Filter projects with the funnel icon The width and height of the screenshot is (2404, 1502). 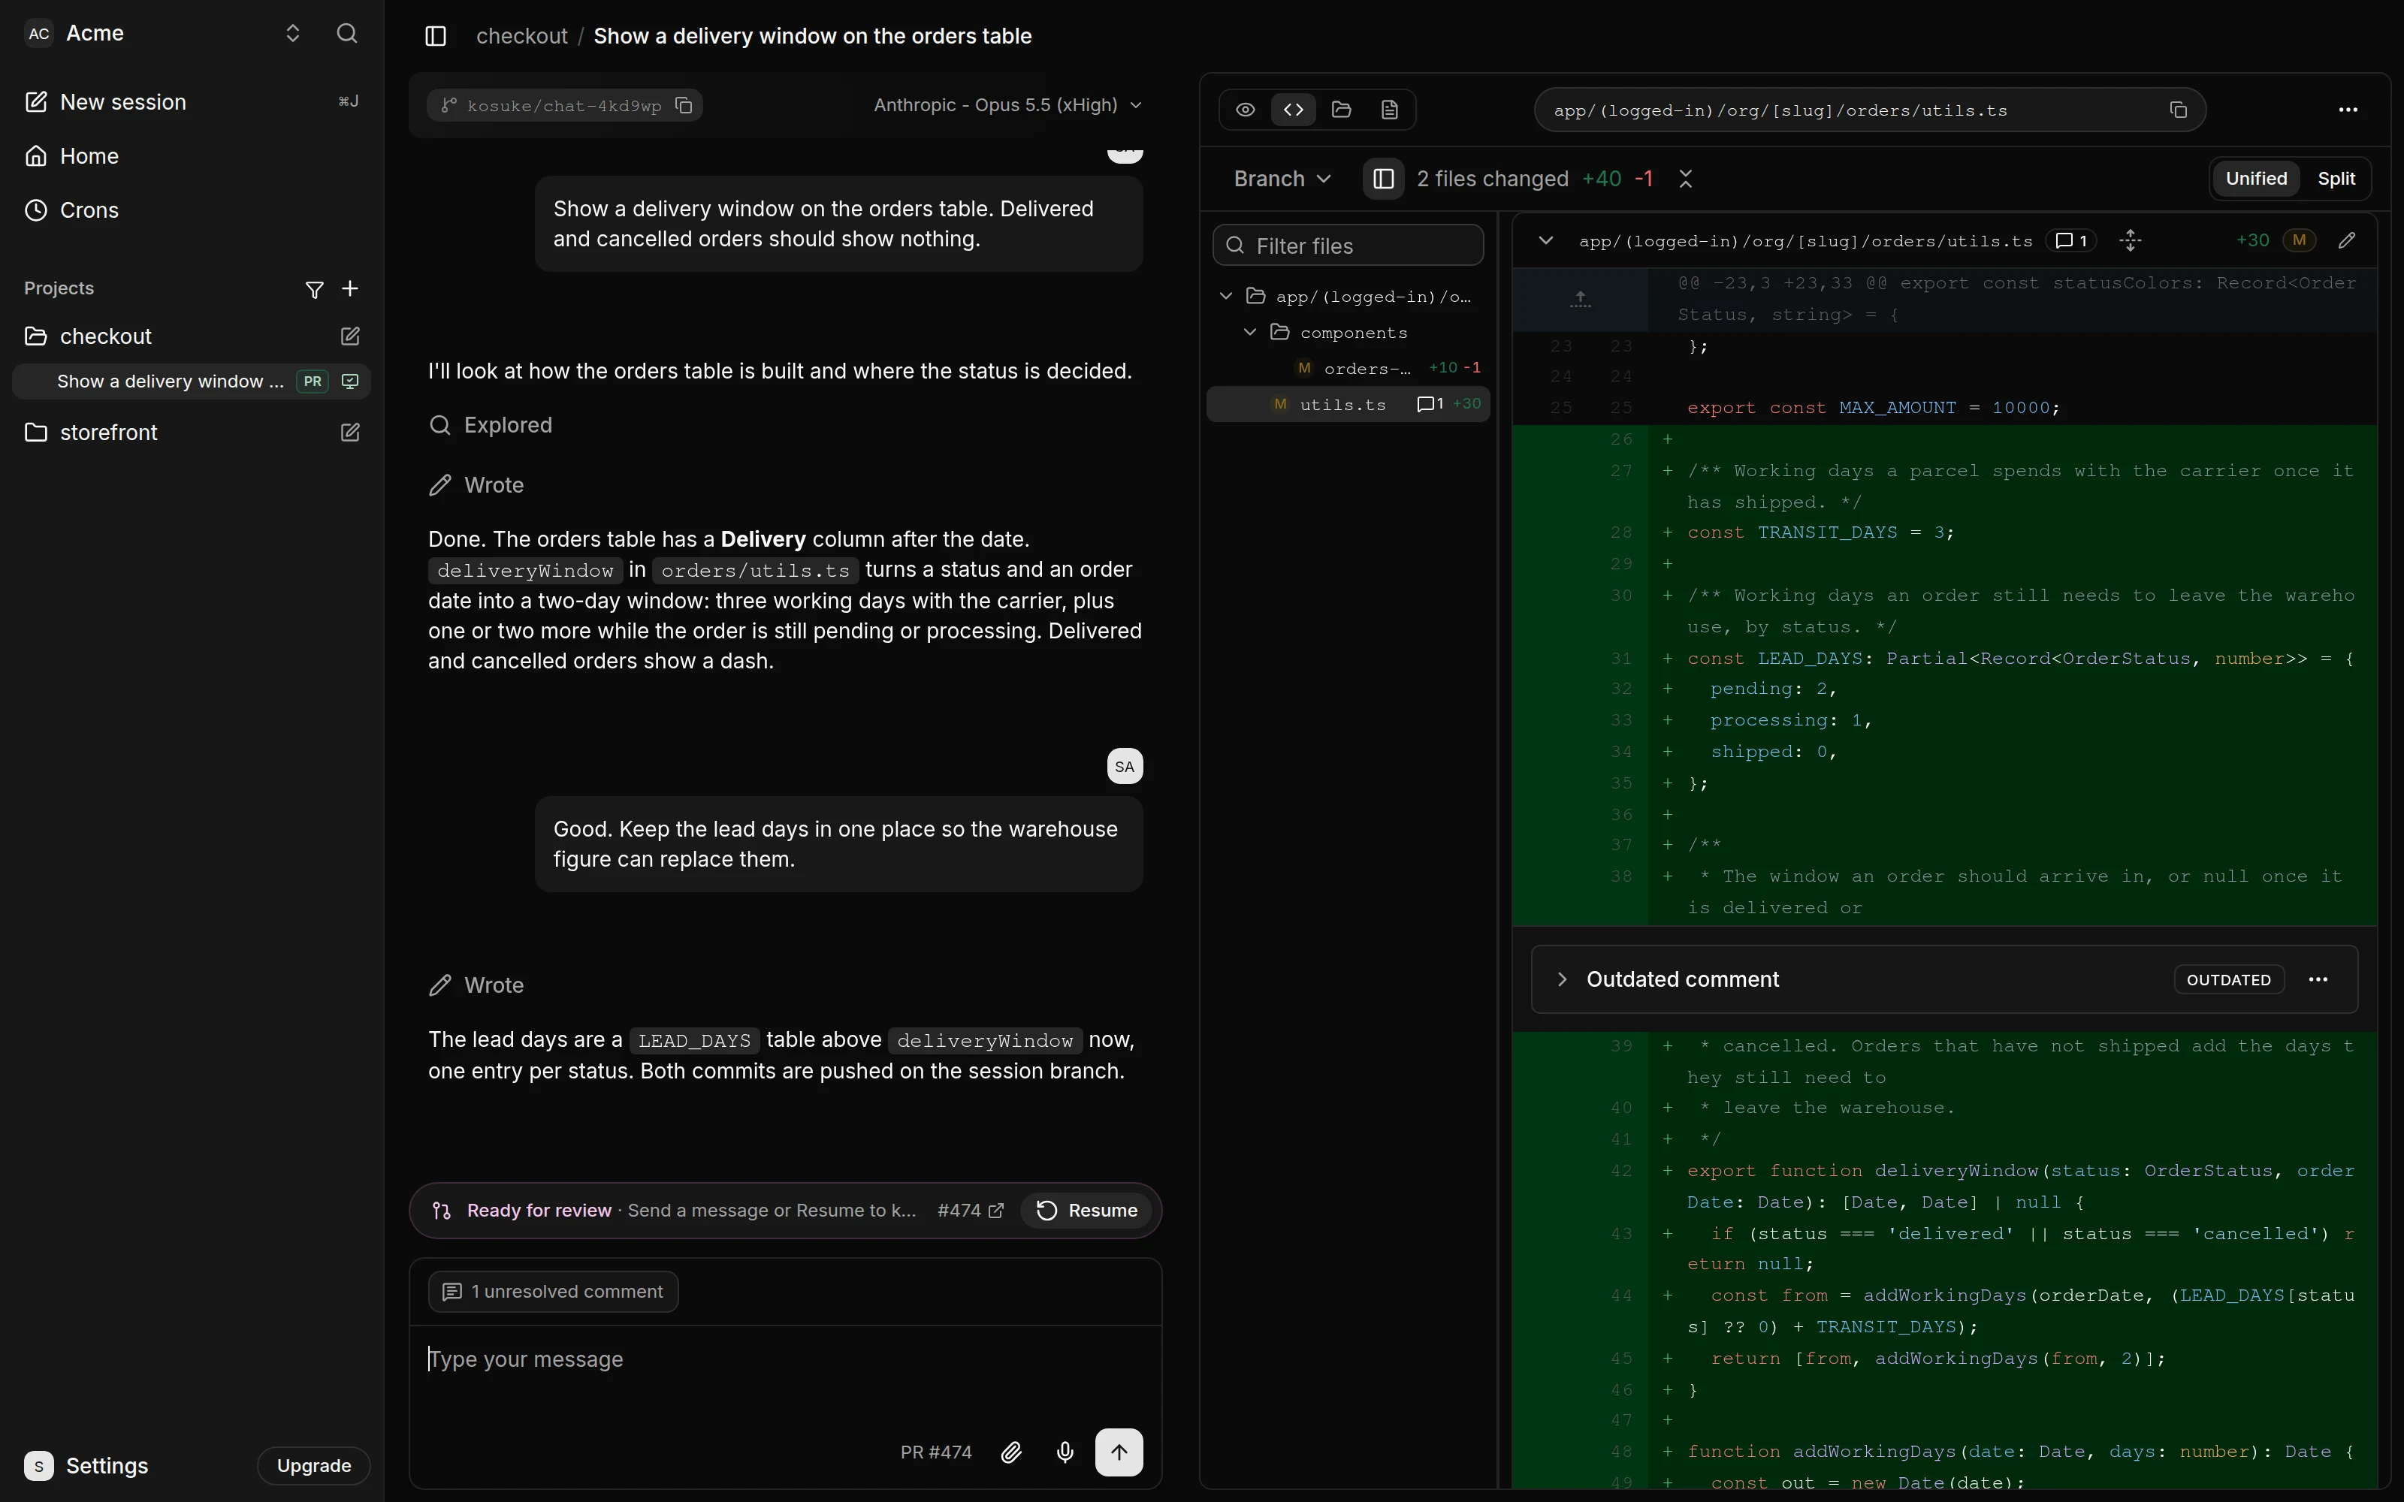(x=314, y=289)
